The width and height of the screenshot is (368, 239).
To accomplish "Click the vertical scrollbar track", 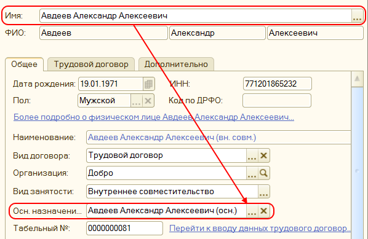I will point(357,163).
